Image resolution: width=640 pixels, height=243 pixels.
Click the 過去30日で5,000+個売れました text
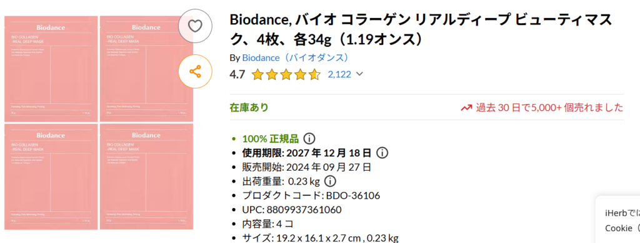click(549, 108)
